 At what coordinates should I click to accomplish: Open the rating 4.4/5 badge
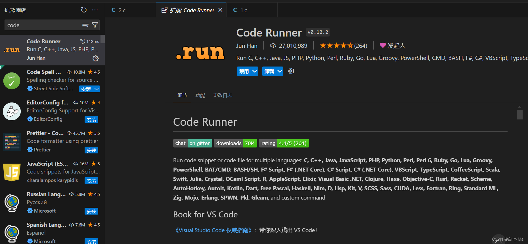284,143
